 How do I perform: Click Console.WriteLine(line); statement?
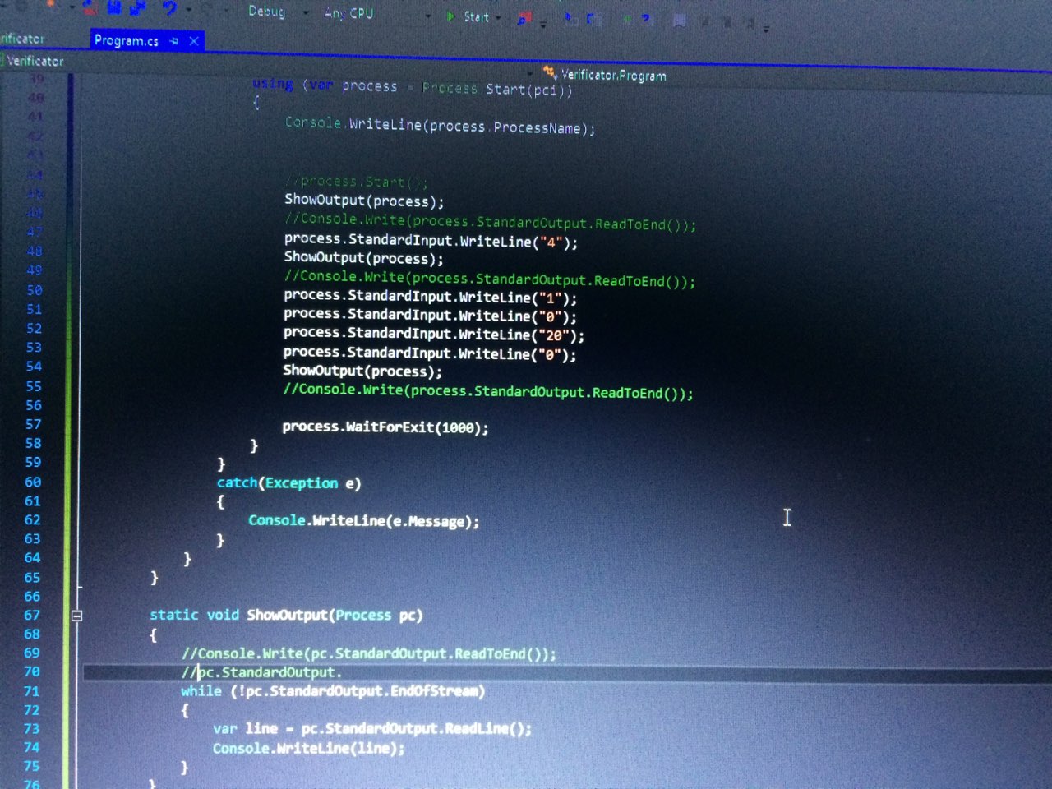(308, 748)
